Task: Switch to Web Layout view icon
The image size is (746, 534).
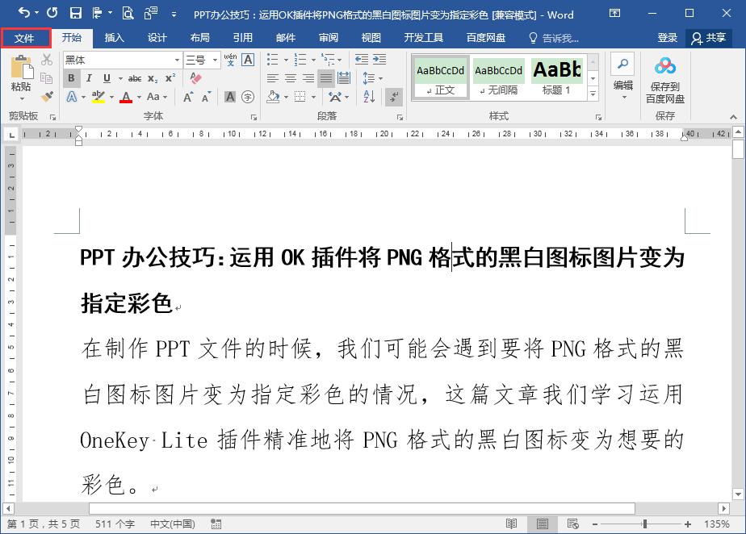Action: pos(573,524)
